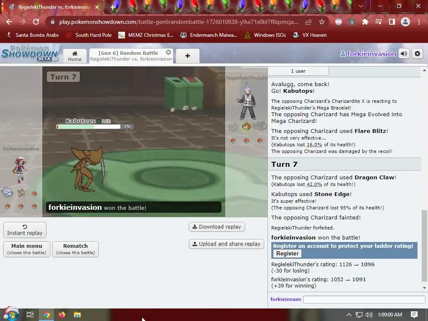
Task: Click forkieinvasion name beside chat input
Action: [285, 299]
